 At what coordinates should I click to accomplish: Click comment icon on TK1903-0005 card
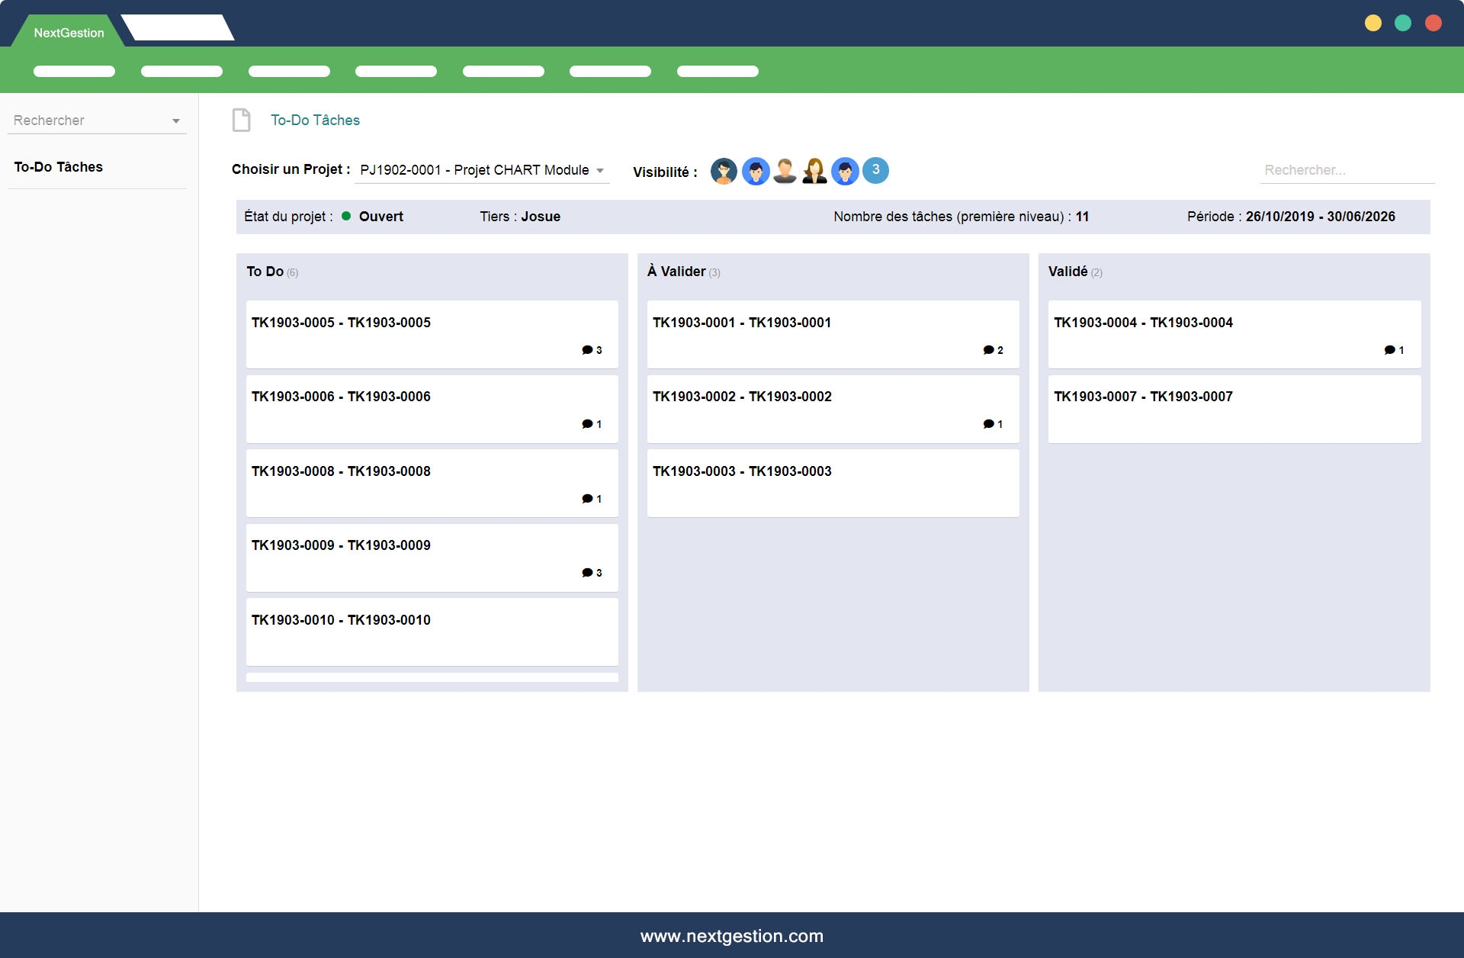click(x=587, y=350)
